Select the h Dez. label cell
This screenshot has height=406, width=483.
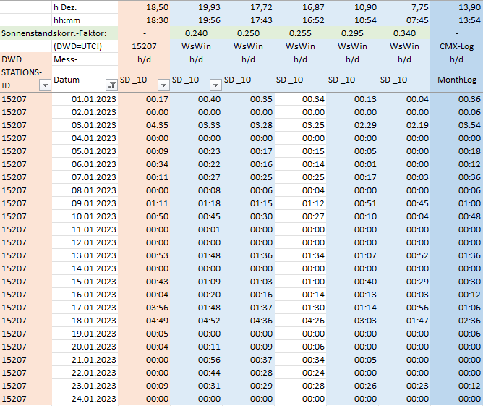[85, 7]
